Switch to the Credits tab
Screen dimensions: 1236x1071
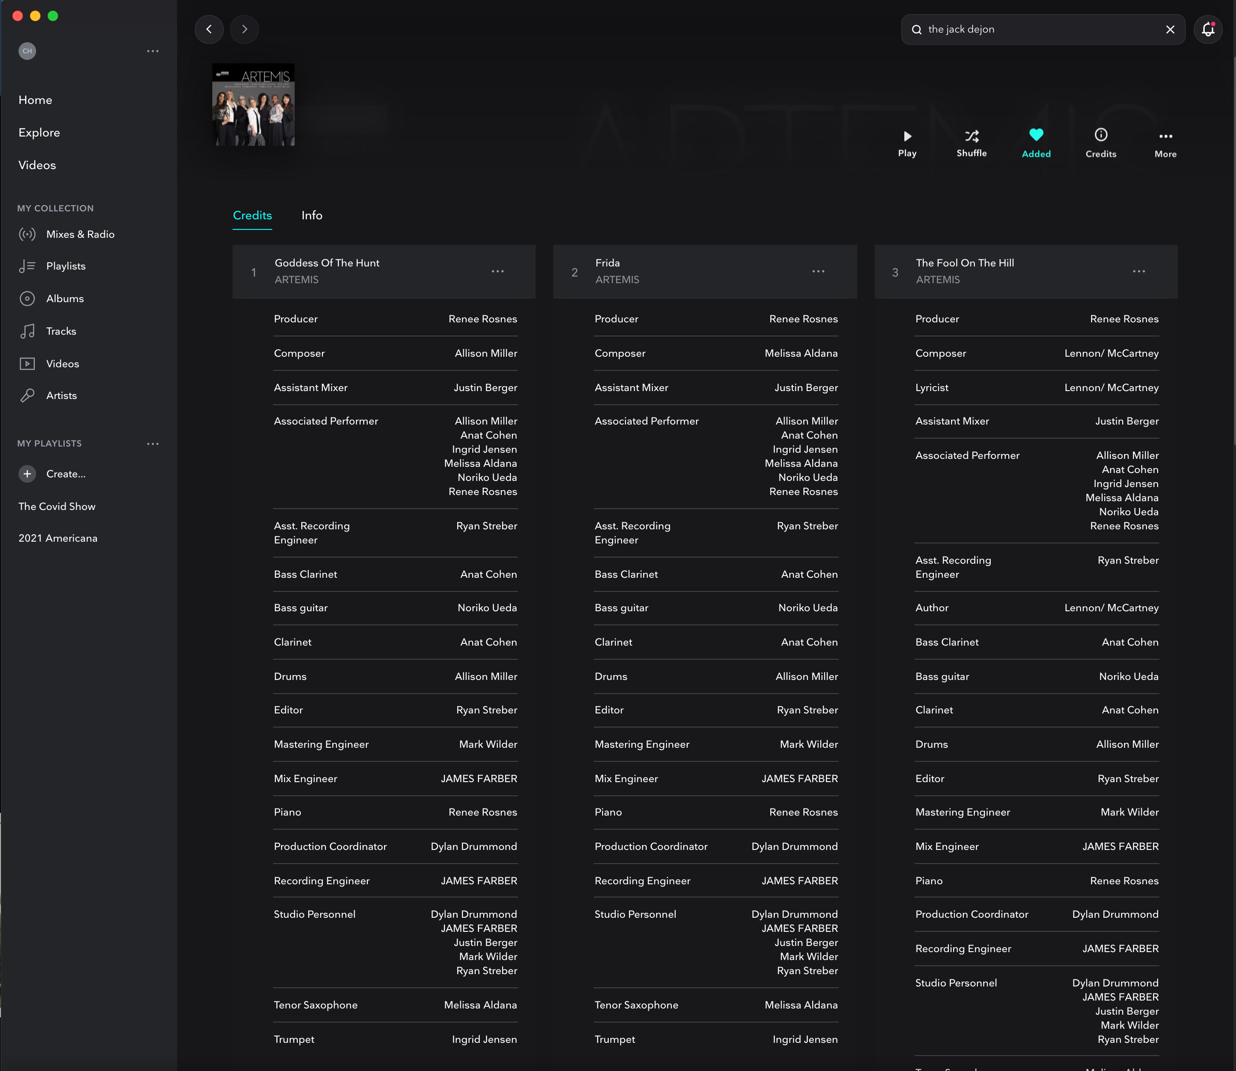click(252, 215)
